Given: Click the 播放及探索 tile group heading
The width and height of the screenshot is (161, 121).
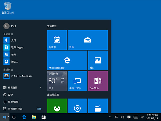Looking at the screenshot, I should click(53, 95).
